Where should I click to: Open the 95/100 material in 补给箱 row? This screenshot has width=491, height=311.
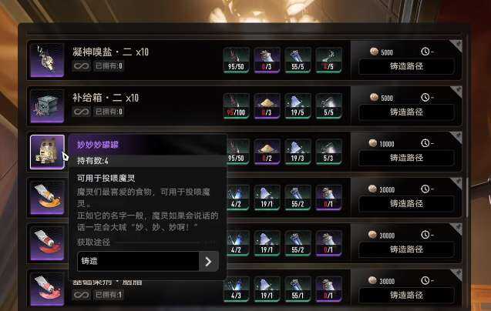(236, 106)
